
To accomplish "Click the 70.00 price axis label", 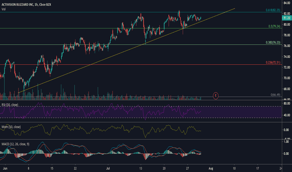I will pyautogui.click(x=287, y=78).
